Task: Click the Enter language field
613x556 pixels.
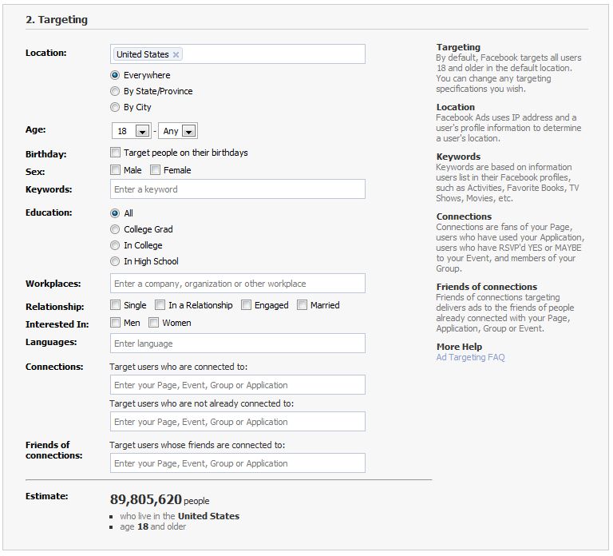Action: click(237, 344)
